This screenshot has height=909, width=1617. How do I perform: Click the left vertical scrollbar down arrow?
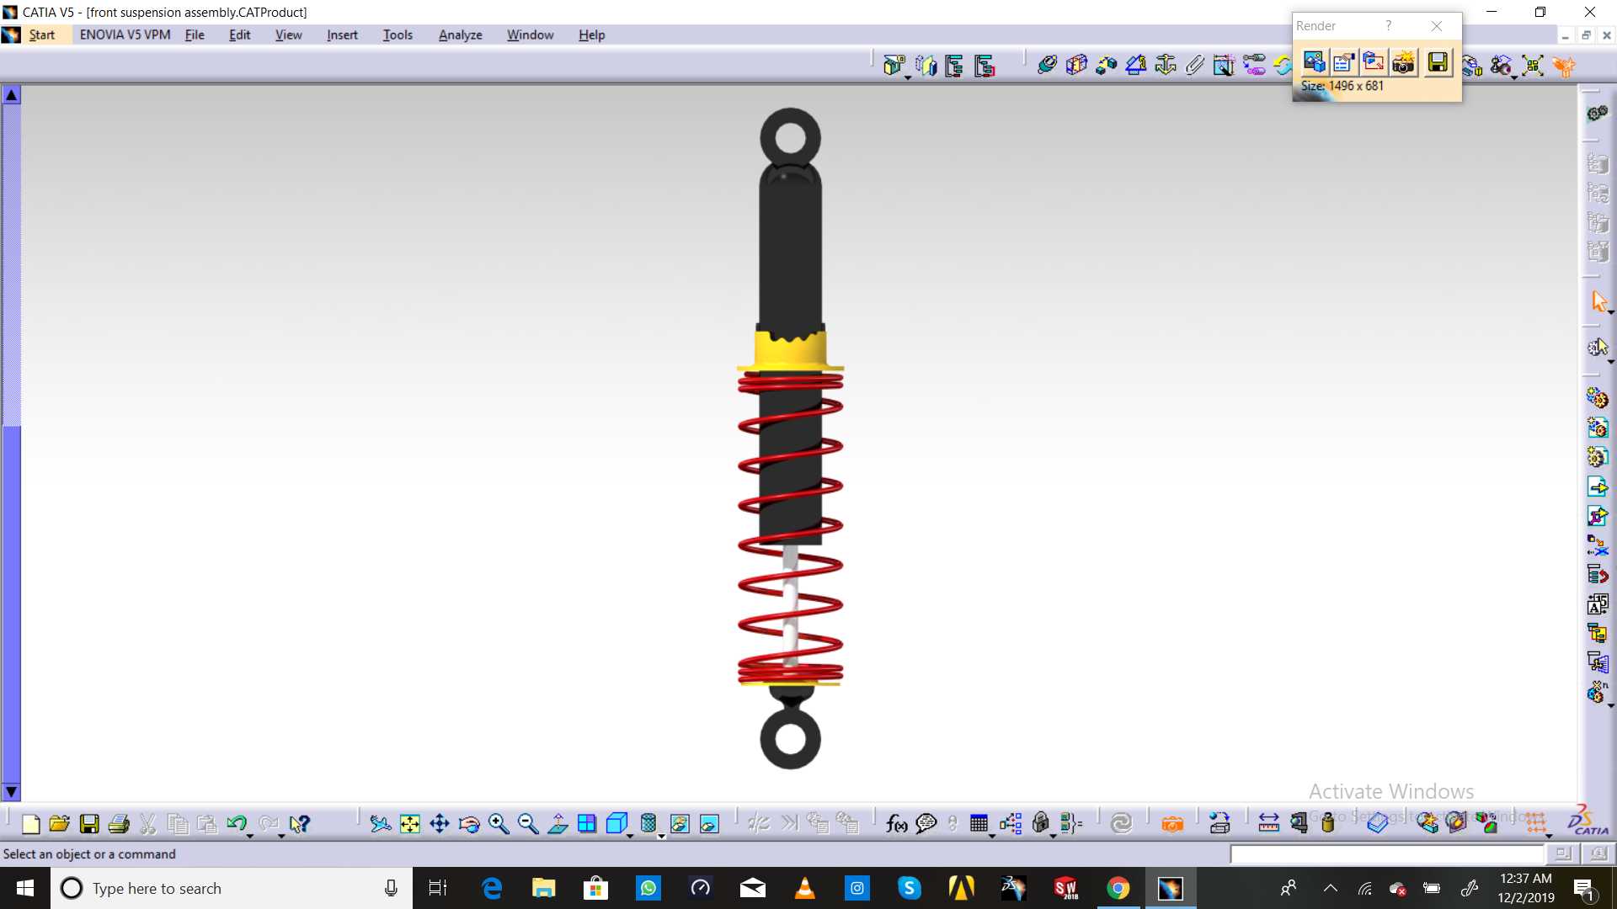pyautogui.click(x=11, y=792)
